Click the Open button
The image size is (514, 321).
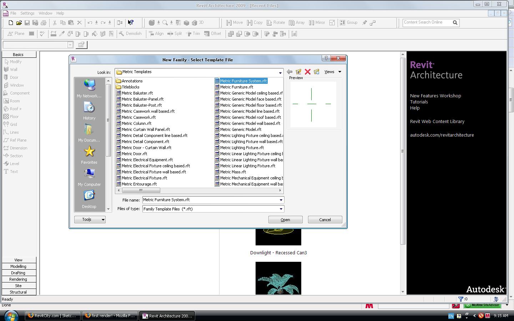(x=285, y=220)
